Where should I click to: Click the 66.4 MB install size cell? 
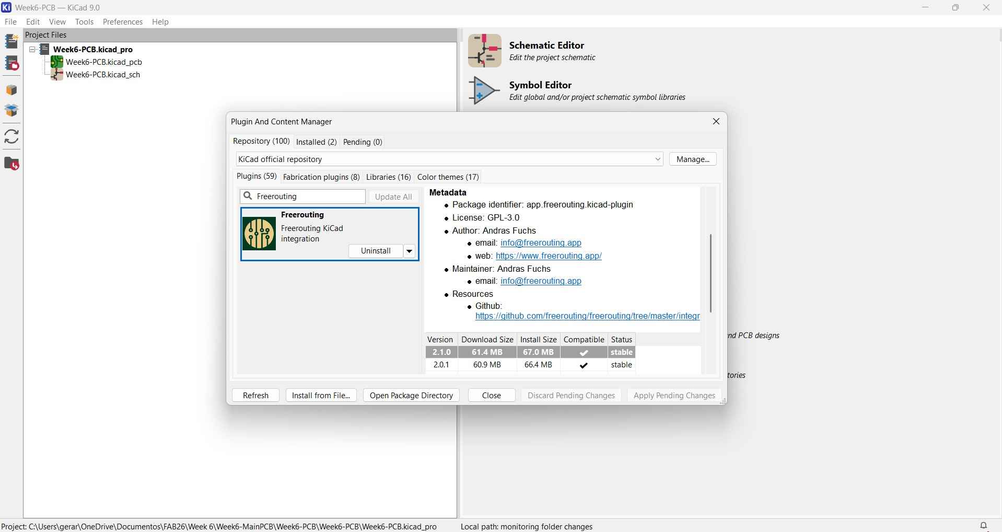[x=539, y=365]
